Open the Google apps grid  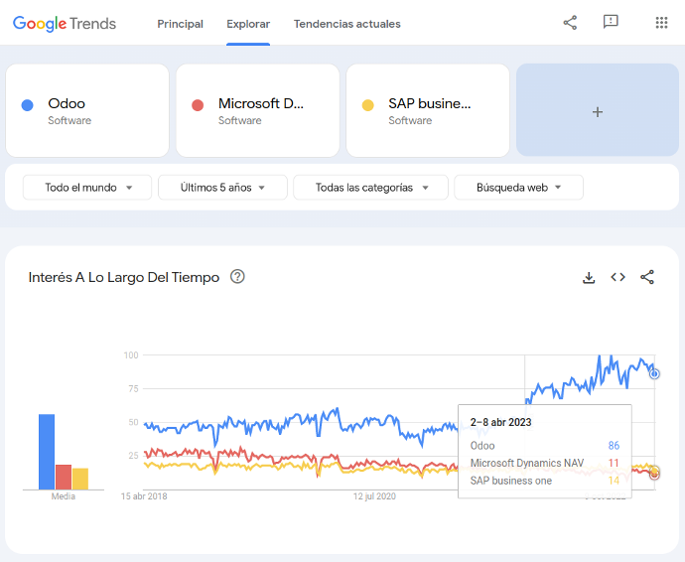click(x=661, y=23)
